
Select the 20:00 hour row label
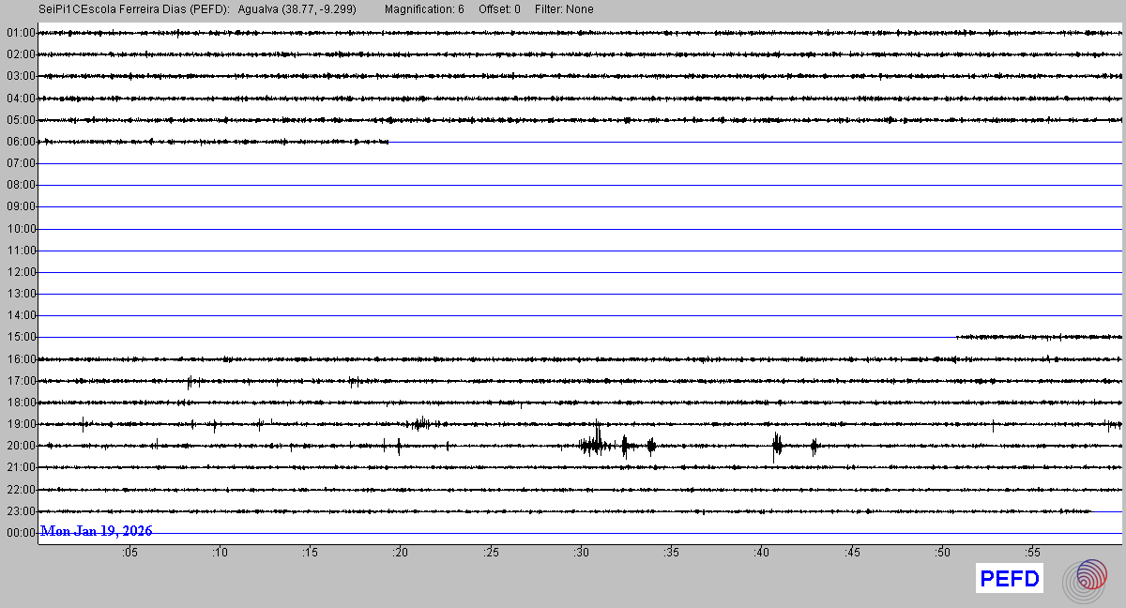[21, 446]
